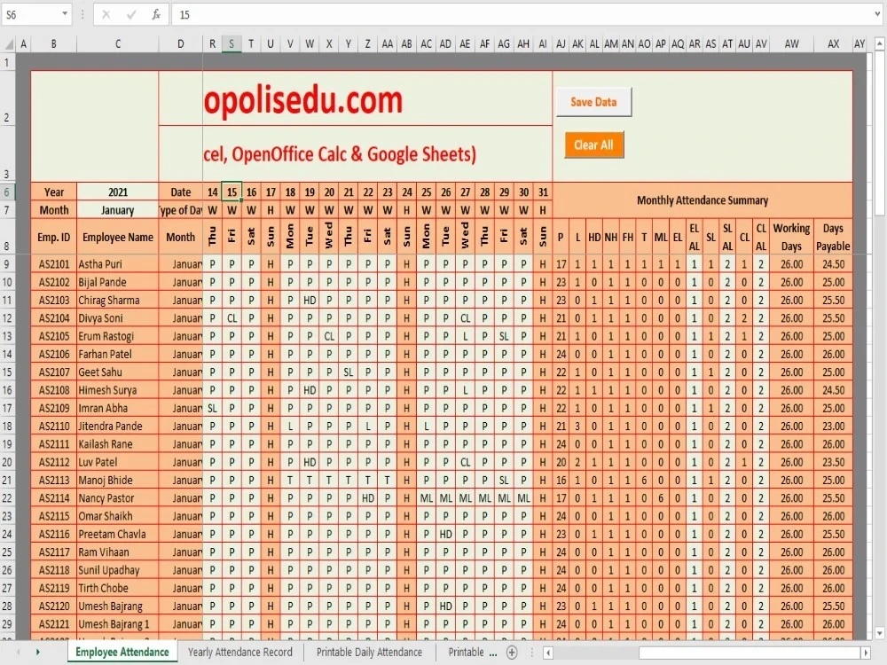The width and height of the screenshot is (887, 665).
Task: Select employee name Chirag Sharma
Action: tap(118, 301)
